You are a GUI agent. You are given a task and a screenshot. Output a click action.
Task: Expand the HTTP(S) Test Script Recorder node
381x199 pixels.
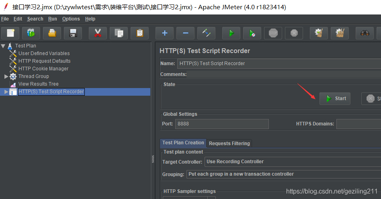(6, 92)
